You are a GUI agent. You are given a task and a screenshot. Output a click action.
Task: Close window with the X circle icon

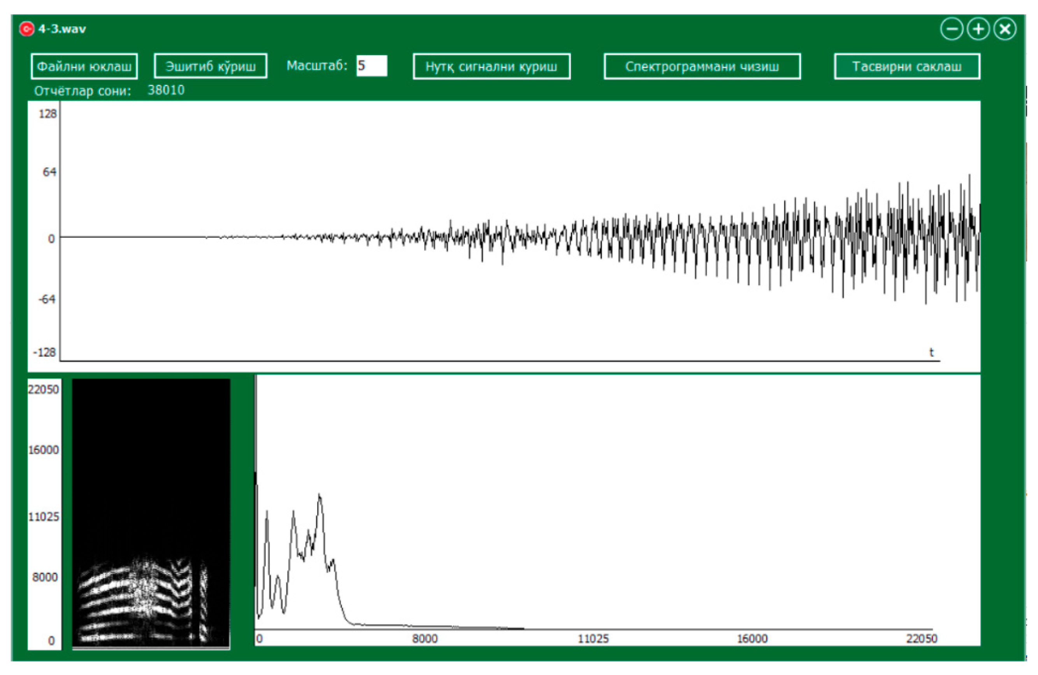coord(1005,29)
